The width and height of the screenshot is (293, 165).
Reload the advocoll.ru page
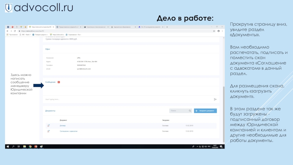(15, 31)
